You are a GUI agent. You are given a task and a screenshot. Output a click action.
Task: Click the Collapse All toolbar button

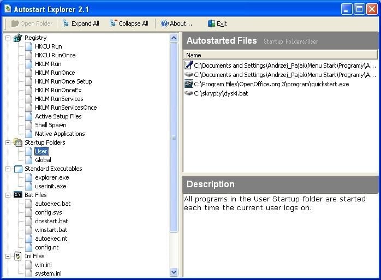(129, 23)
